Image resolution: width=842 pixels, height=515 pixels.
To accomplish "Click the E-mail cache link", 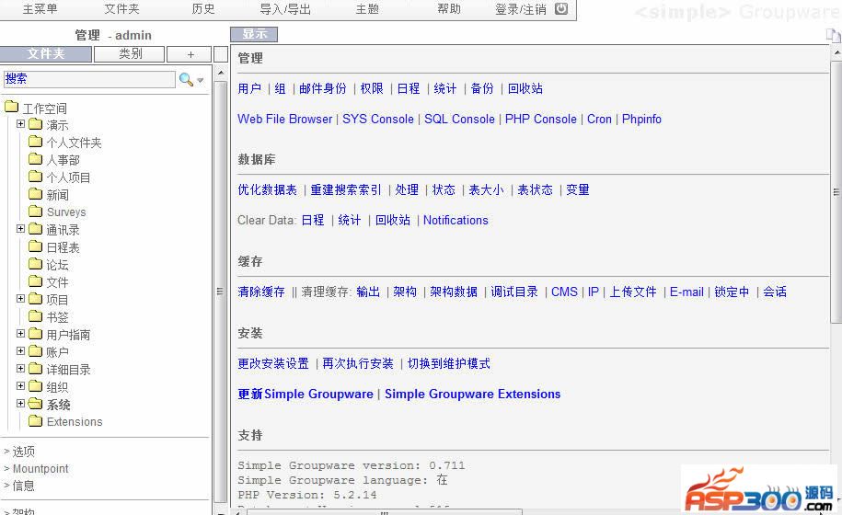I will 686,292.
